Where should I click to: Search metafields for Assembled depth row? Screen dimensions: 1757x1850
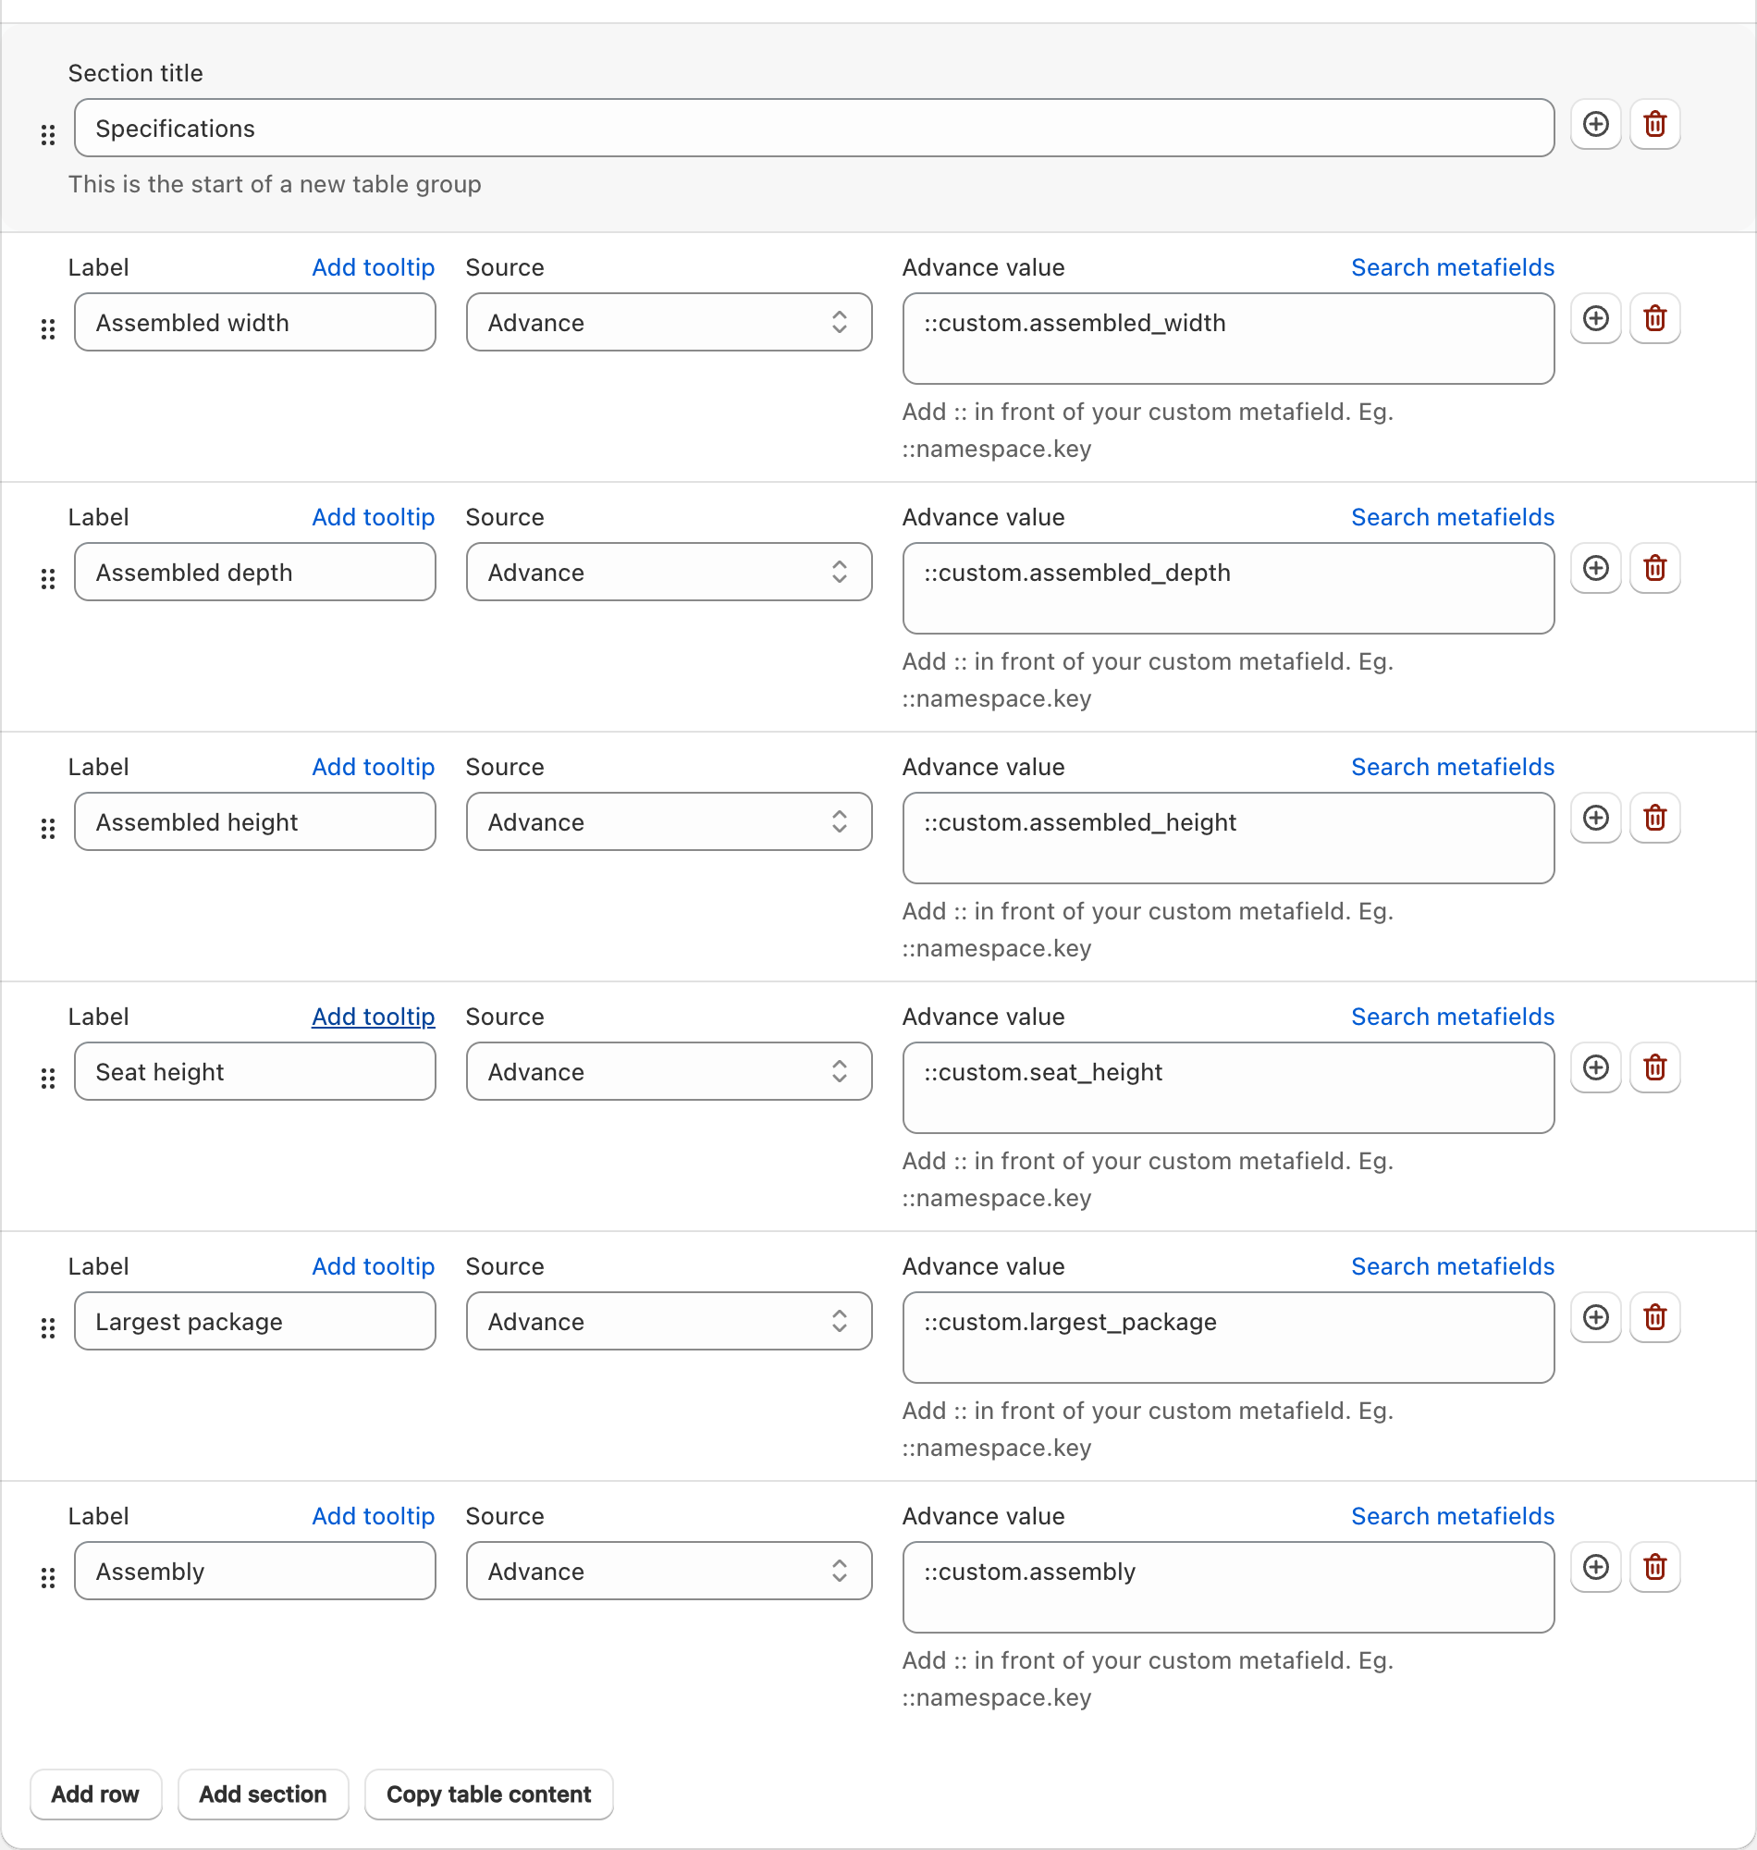coord(1452,517)
